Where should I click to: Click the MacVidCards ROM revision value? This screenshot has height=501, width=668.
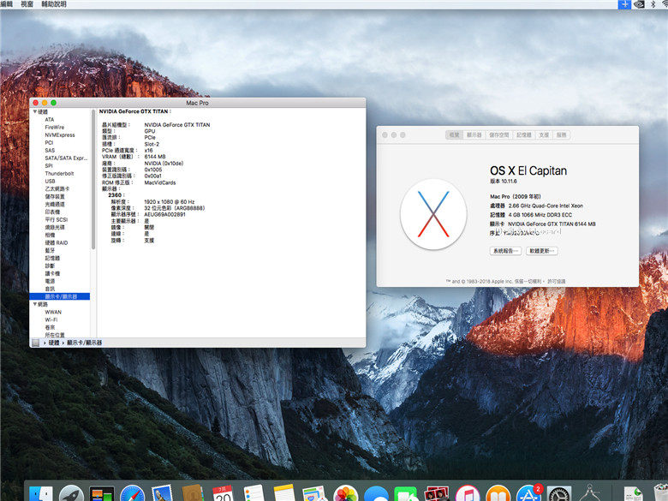click(160, 182)
